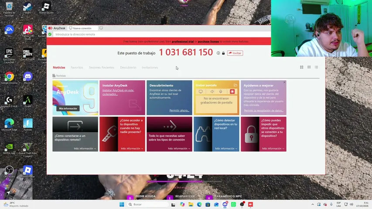Screen dimensions: 372x209
Task: Open the Logitech G HUB desktop icon
Action: 9,101
